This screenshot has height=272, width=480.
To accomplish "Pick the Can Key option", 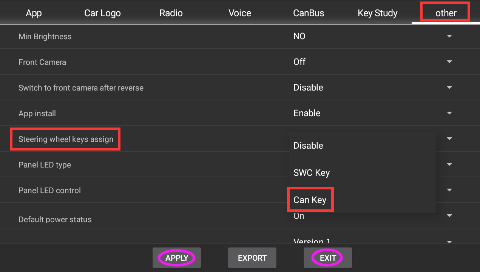I will 310,200.
